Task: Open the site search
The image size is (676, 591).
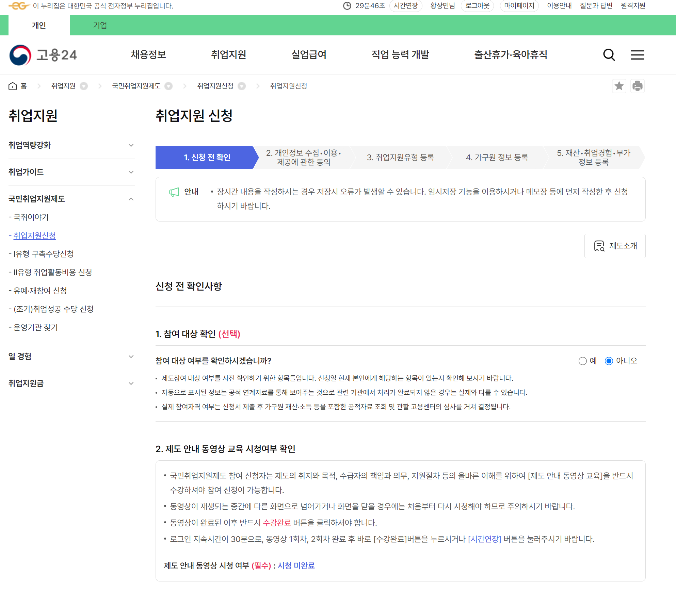Action: pyautogui.click(x=609, y=55)
